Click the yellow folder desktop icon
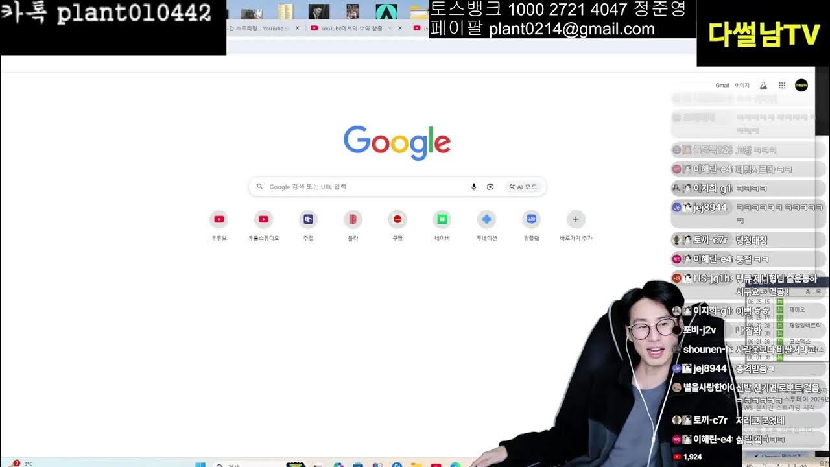 [419, 12]
